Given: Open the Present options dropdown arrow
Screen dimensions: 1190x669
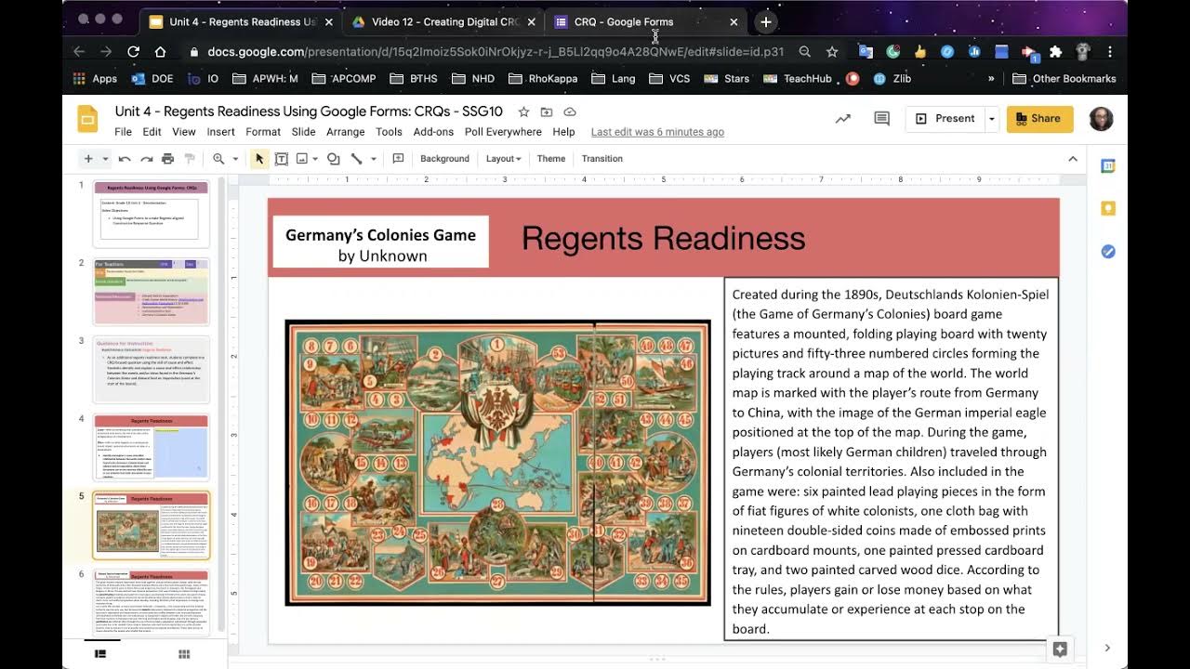Looking at the screenshot, I should pos(991,119).
